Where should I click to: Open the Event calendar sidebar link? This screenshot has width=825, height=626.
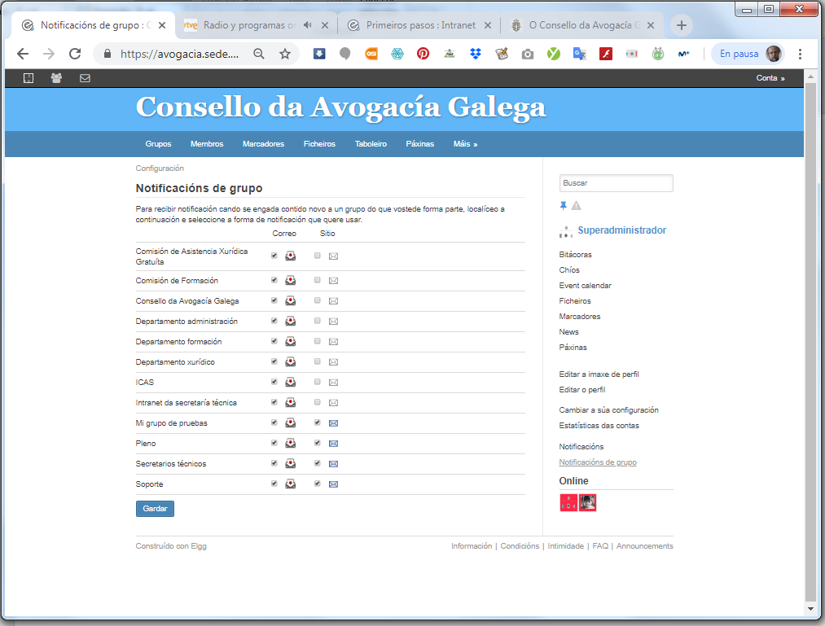(585, 286)
